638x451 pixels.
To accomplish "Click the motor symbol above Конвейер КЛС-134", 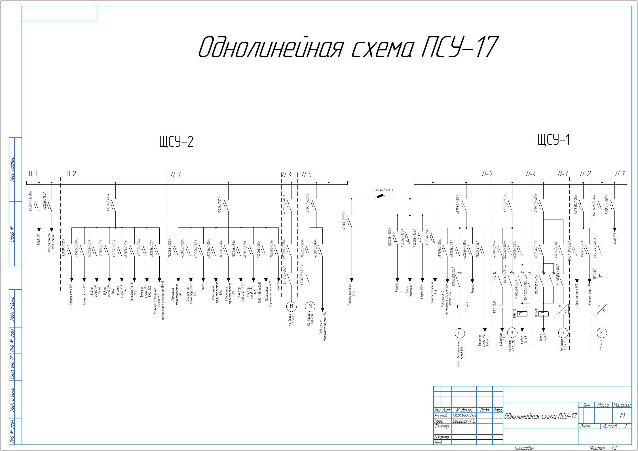I will [x=310, y=306].
